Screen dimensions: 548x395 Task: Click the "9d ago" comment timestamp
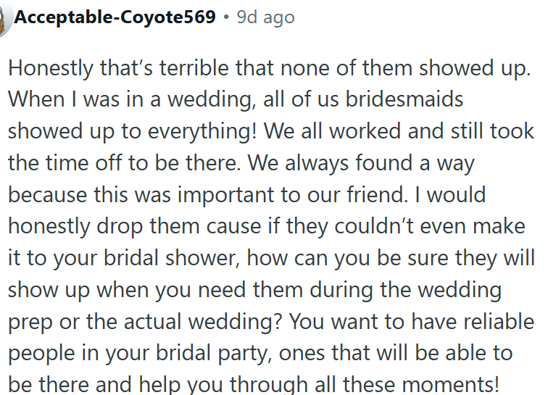pyautogui.click(x=265, y=17)
